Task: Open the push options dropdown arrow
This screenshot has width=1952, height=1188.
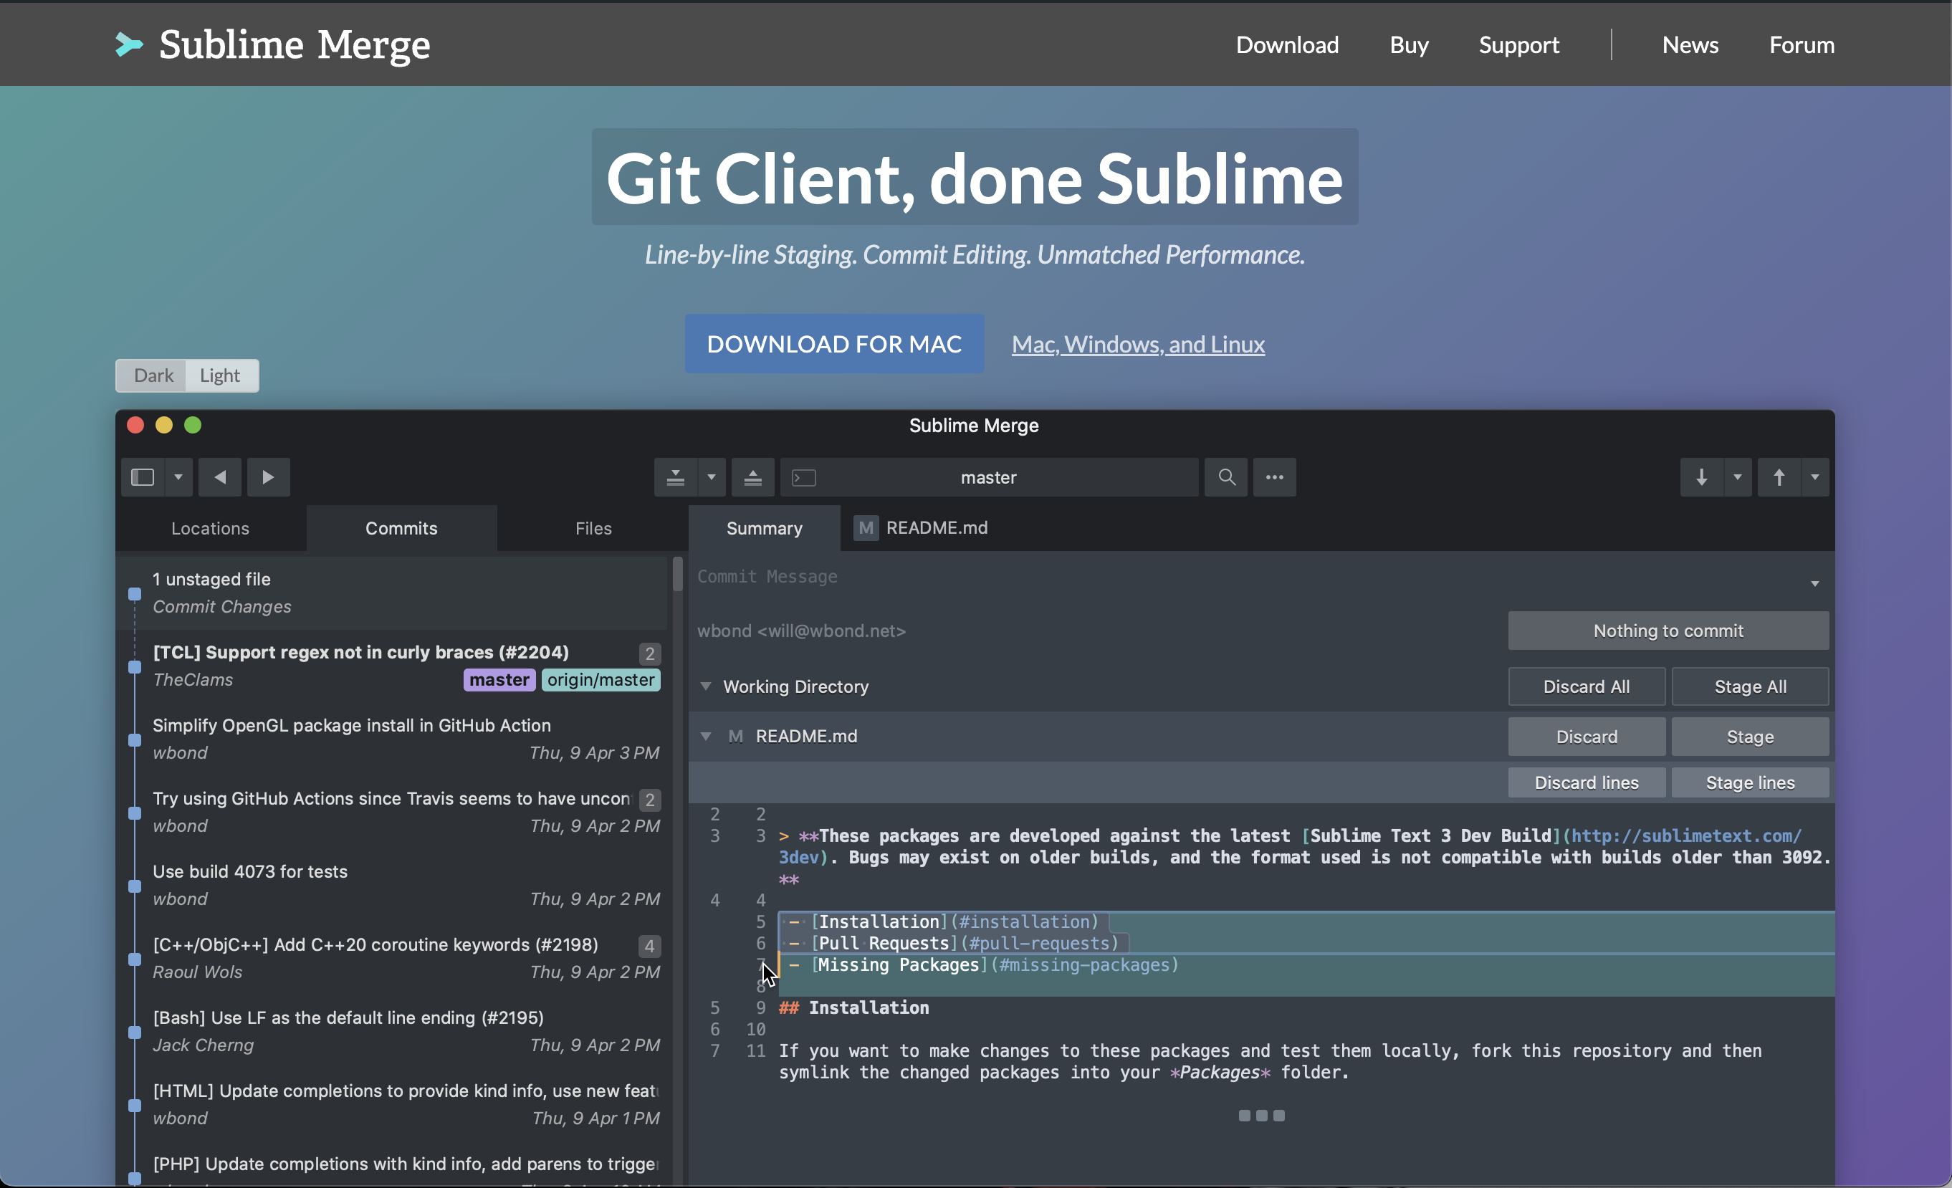Action: [x=1815, y=476]
